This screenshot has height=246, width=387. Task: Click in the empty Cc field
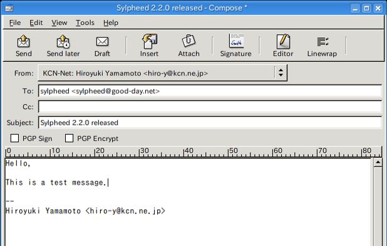[x=210, y=107]
